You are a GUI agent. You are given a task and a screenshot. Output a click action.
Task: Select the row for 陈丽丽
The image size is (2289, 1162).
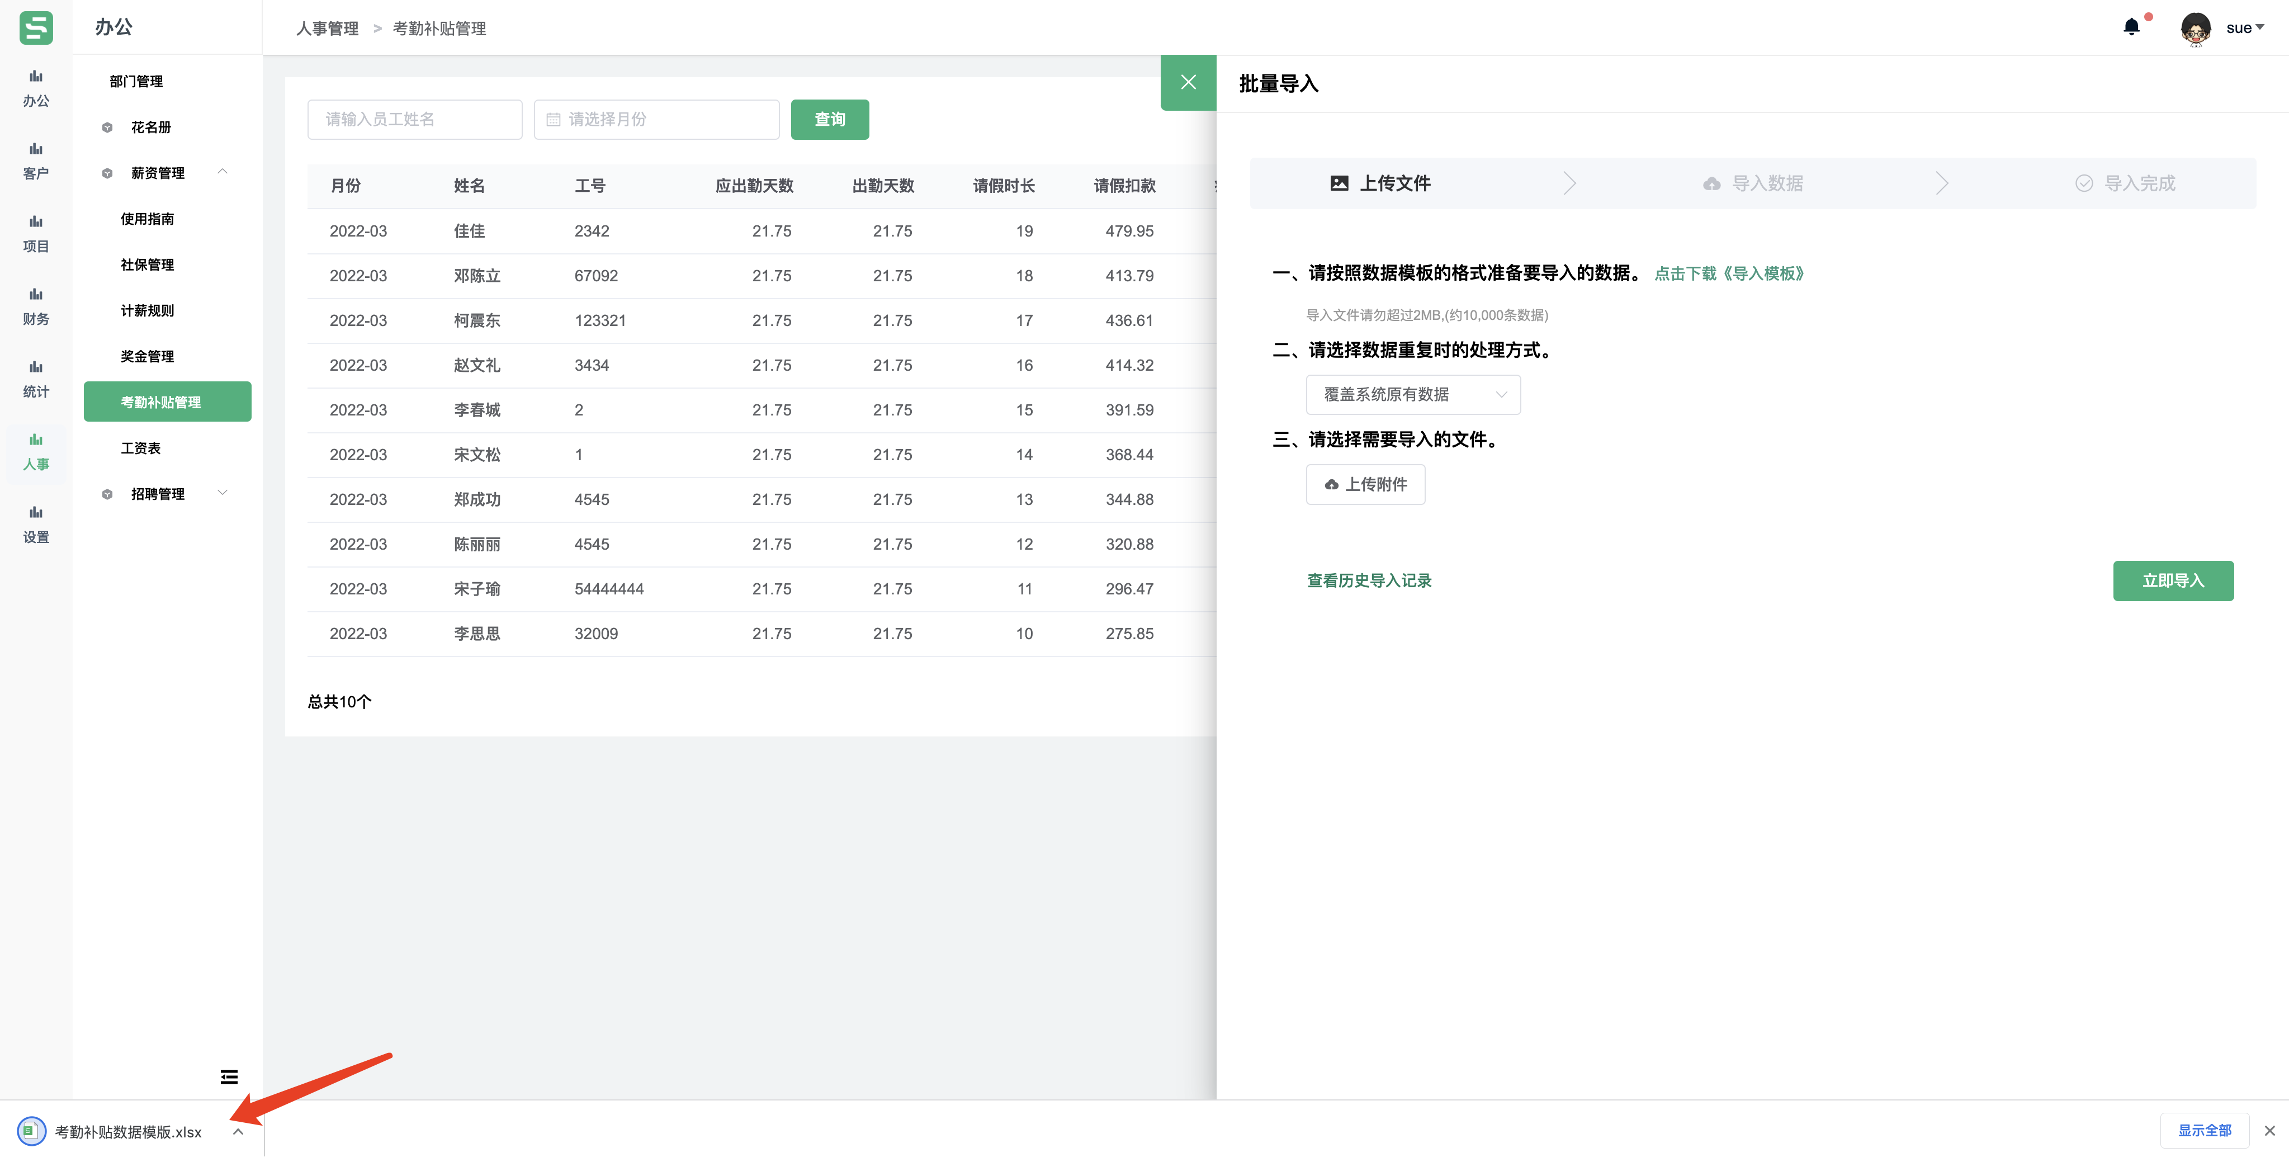[x=762, y=544]
